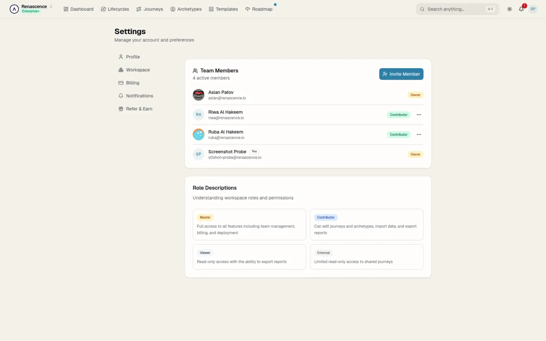Switch to Archetypes page
546x341 pixels.
click(x=186, y=9)
